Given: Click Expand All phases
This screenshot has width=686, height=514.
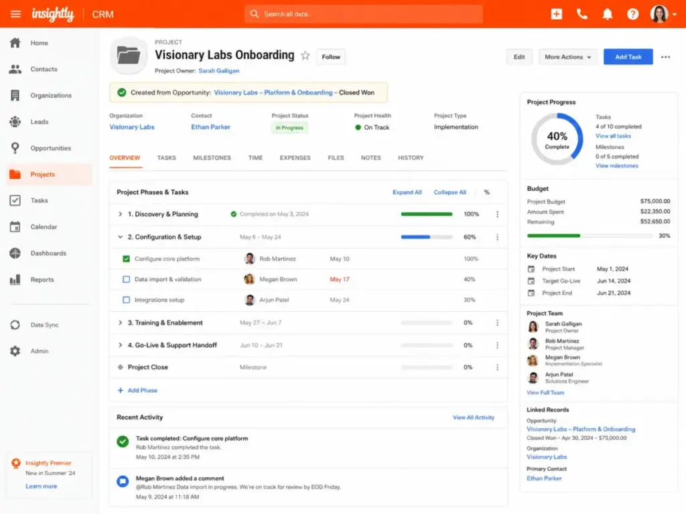Looking at the screenshot, I should 407,192.
